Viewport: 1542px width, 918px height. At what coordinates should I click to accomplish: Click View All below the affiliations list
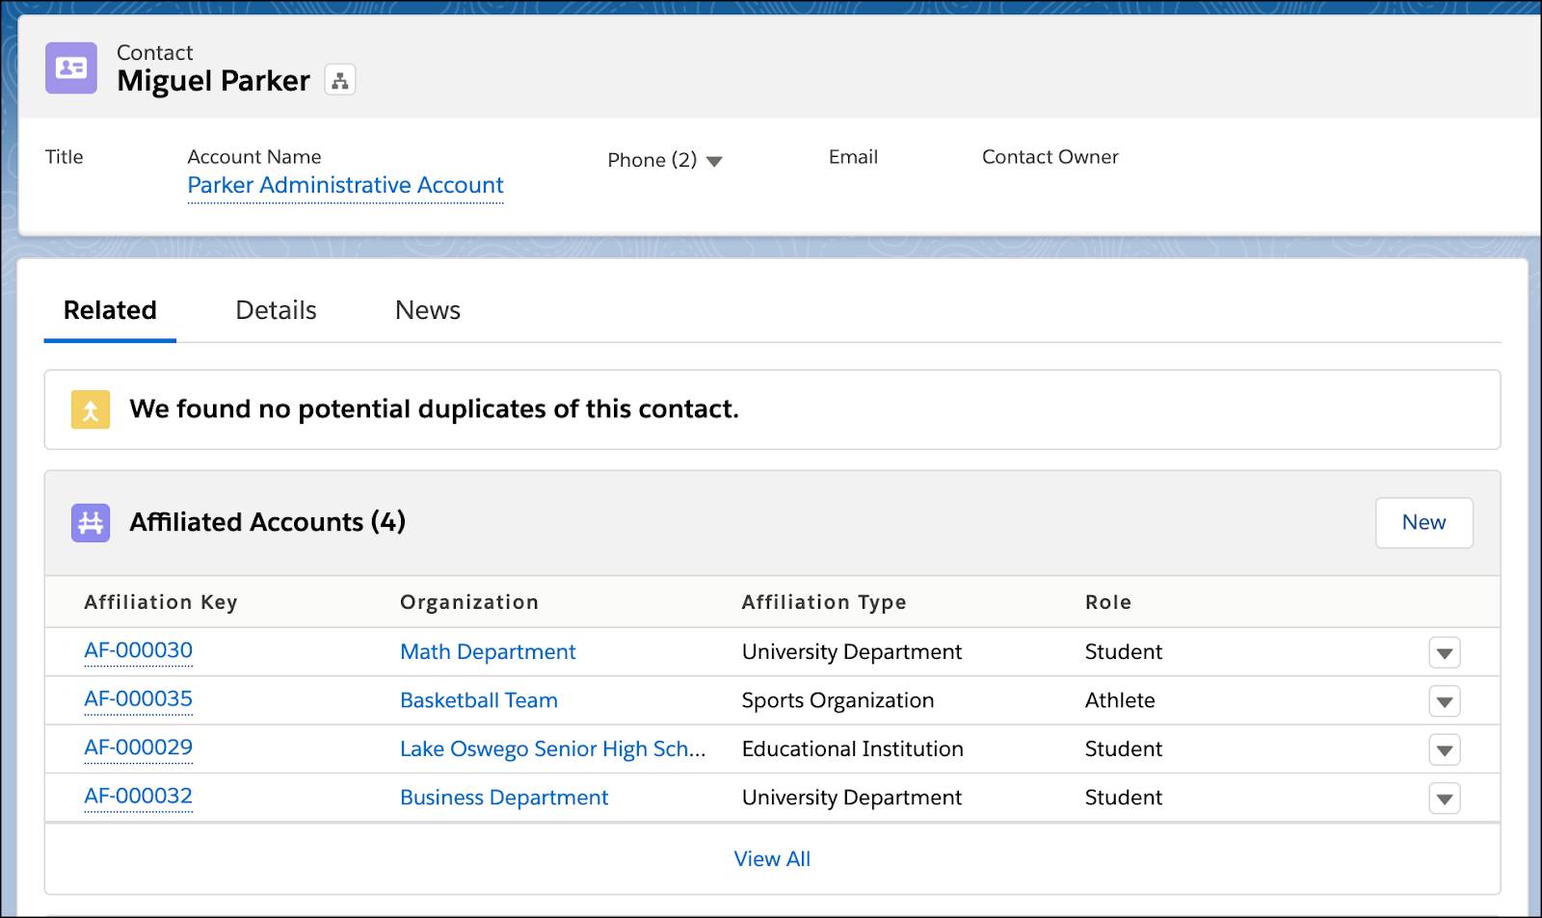771,858
